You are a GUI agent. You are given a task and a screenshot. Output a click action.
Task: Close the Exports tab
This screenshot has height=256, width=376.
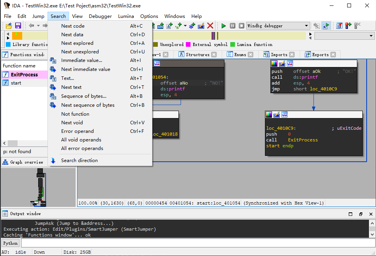click(333, 55)
